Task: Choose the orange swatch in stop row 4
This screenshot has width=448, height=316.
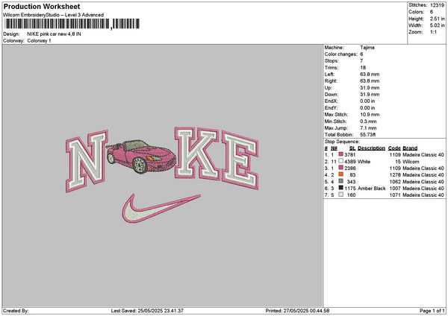Action: click(341, 174)
